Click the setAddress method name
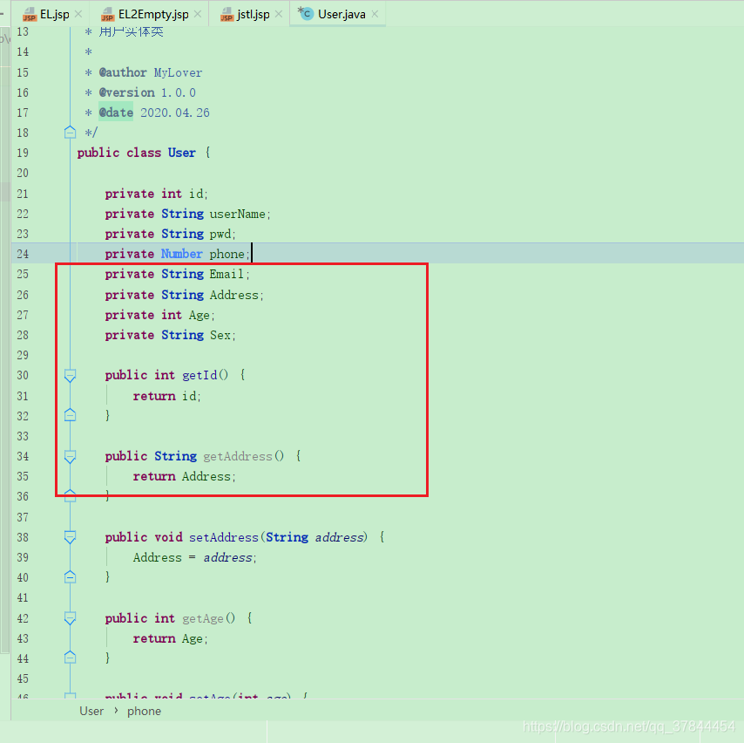 coord(224,537)
